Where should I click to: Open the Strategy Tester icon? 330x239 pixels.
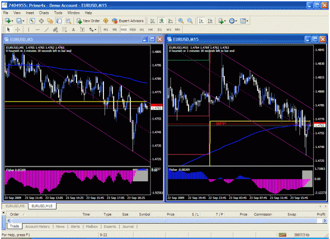click(x=68, y=21)
